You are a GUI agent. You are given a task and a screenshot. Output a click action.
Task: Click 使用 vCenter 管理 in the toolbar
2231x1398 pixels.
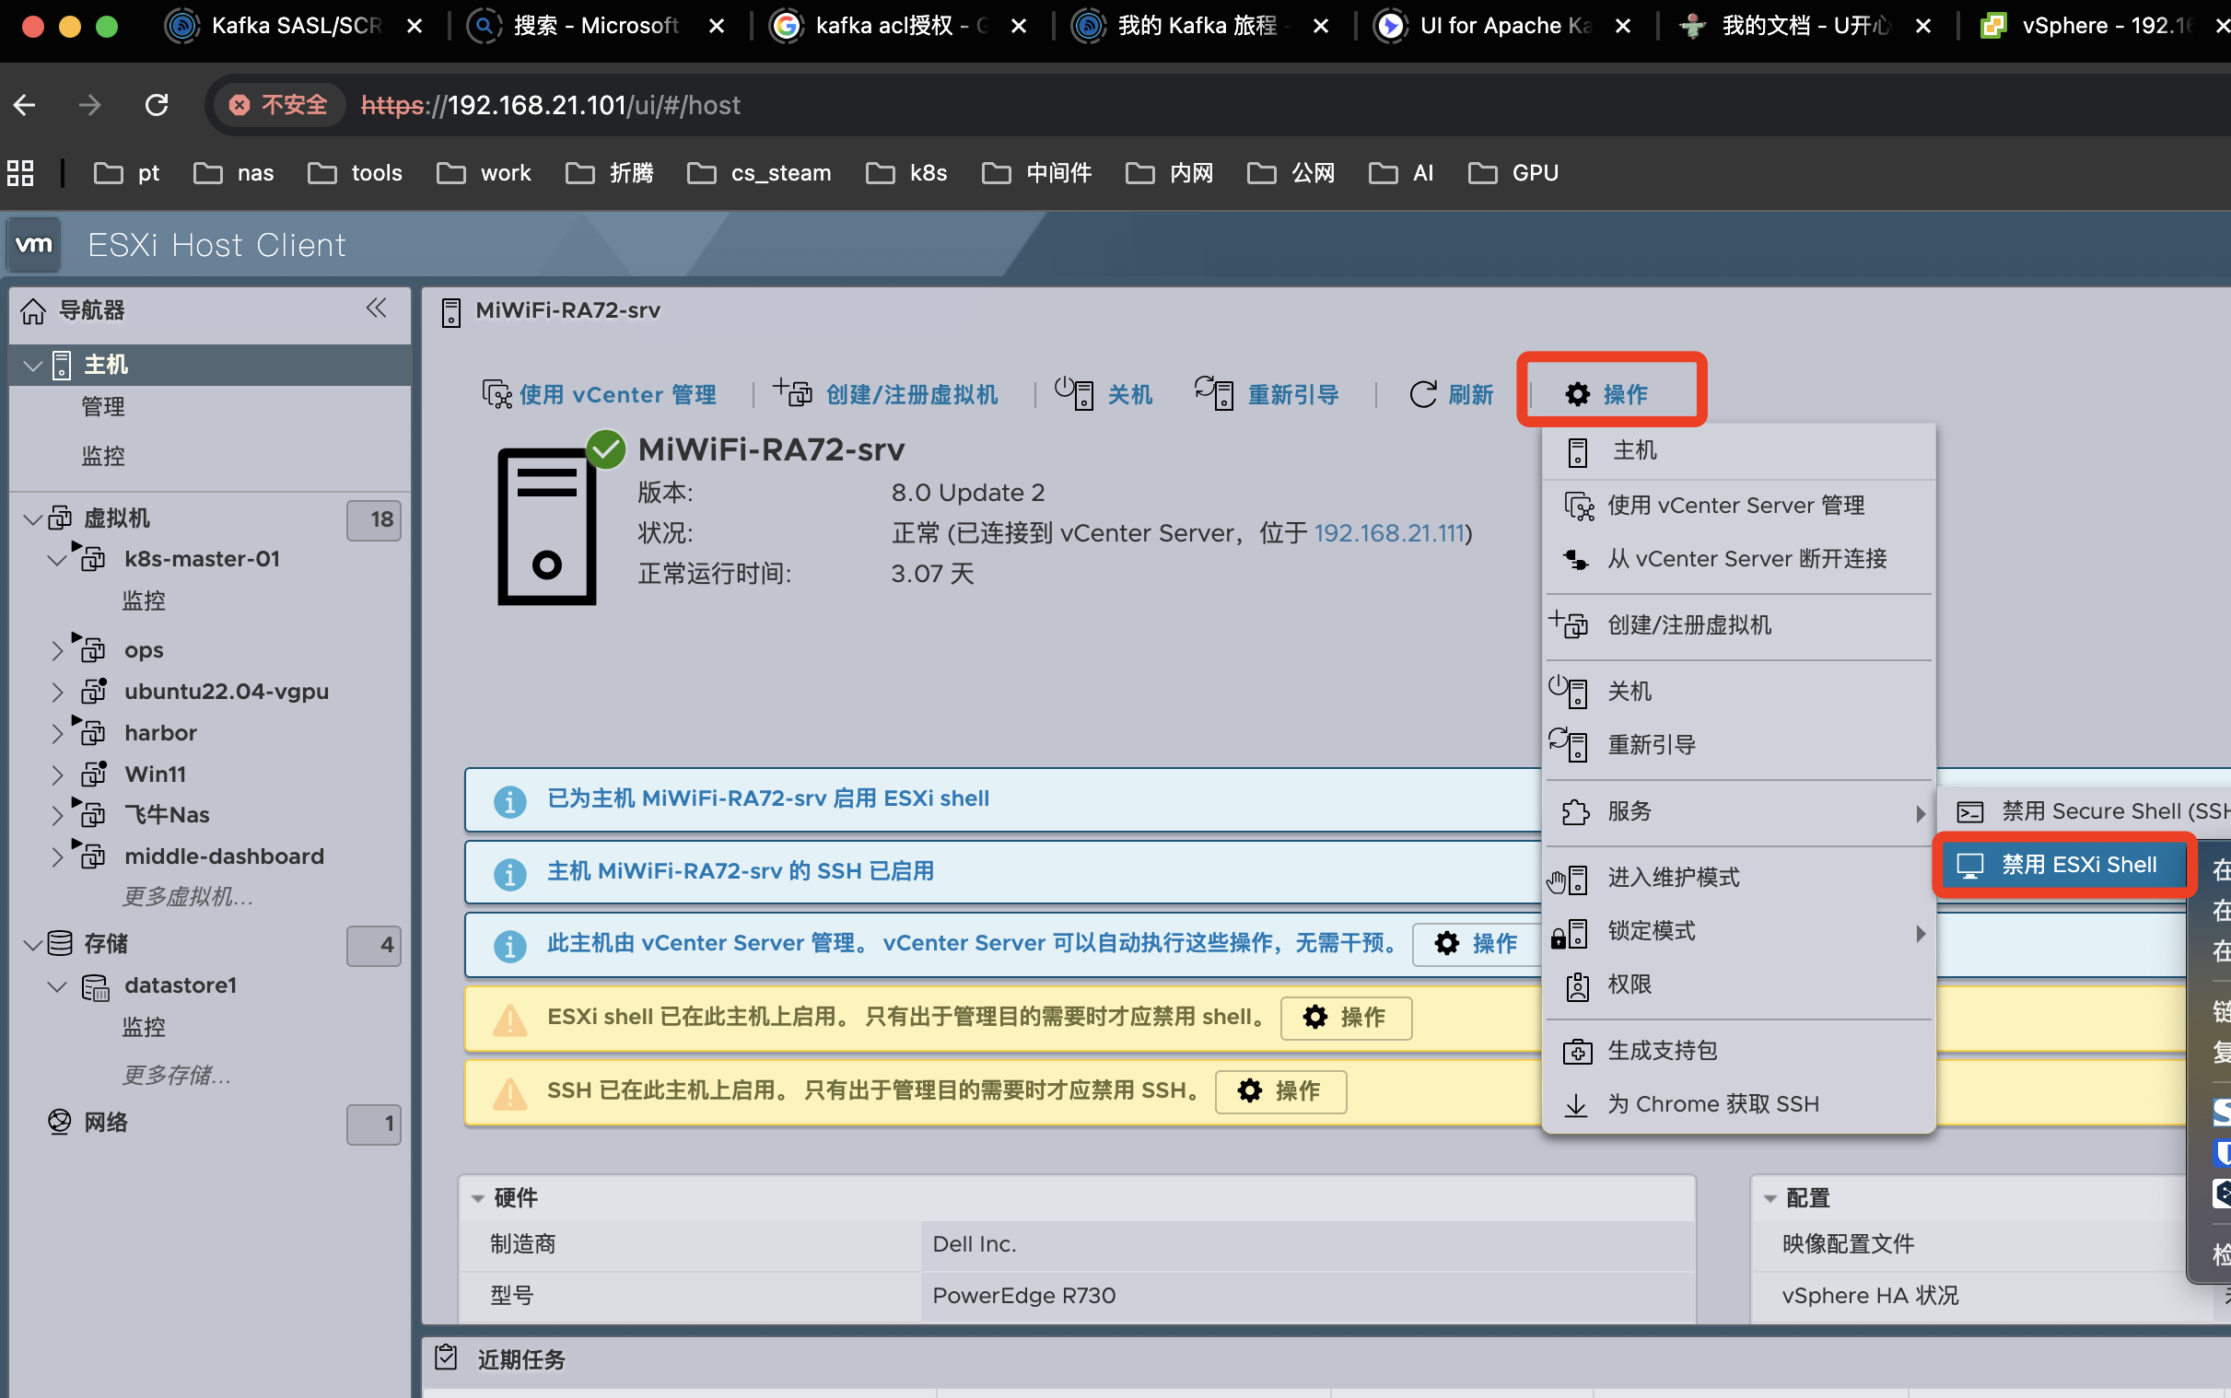pos(616,393)
